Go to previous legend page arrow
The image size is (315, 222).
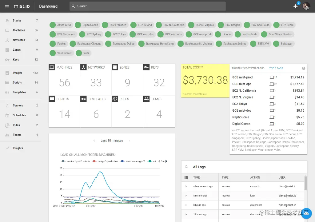(159, 161)
